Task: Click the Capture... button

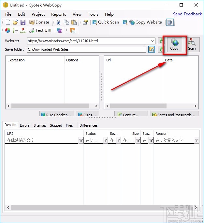Action: 131,114
